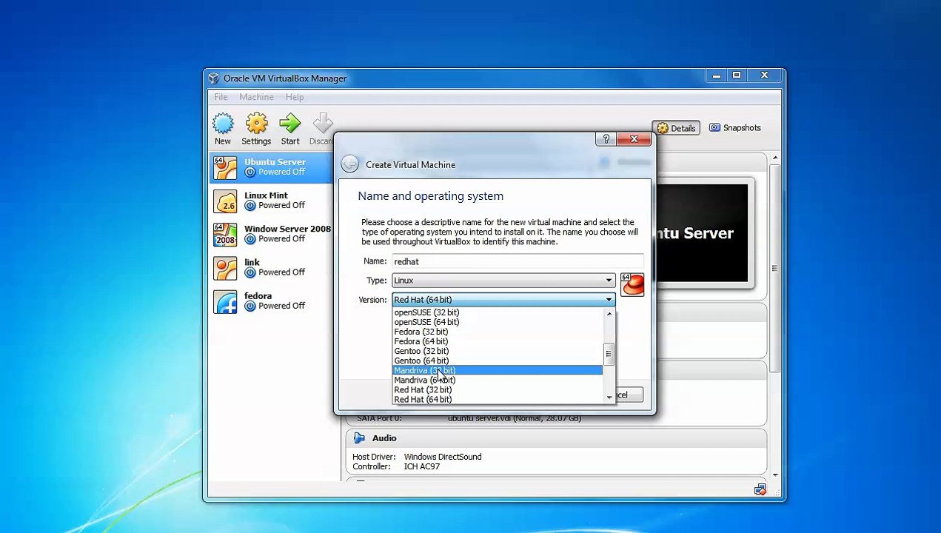This screenshot has width=941, height=533.
Task: Choose Fedora (64 bit) from version list
Action: [x=498, y=341]
